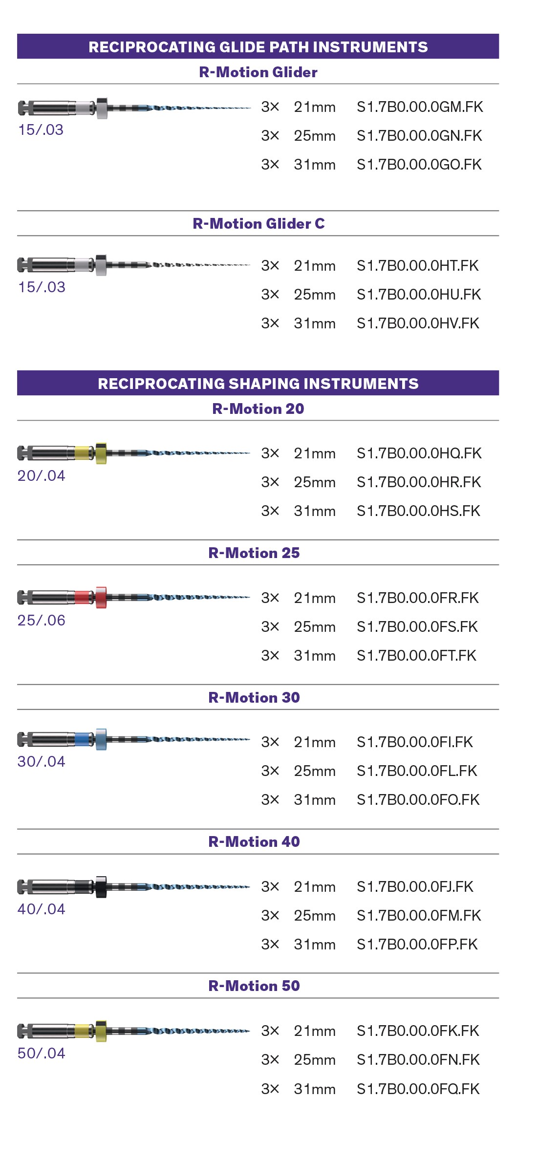Select product code S1.7B0.00.0GM.FK

click(x=420, y=107)
